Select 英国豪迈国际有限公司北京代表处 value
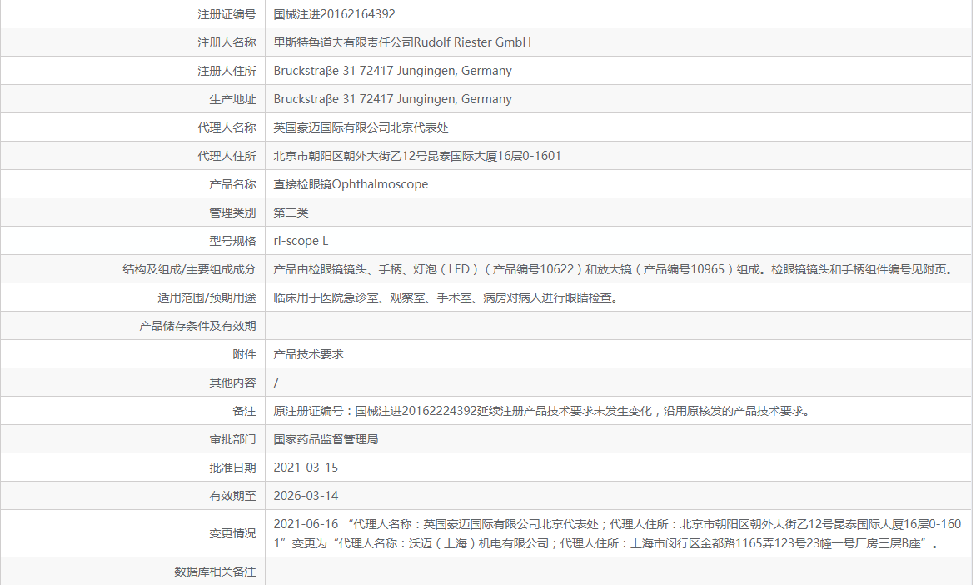 [x=361, y=127]
